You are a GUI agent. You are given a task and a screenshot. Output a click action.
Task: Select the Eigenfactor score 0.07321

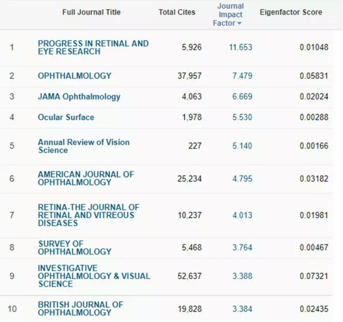314,276
